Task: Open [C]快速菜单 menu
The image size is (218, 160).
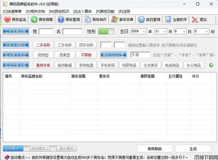Action: (12, 11)
